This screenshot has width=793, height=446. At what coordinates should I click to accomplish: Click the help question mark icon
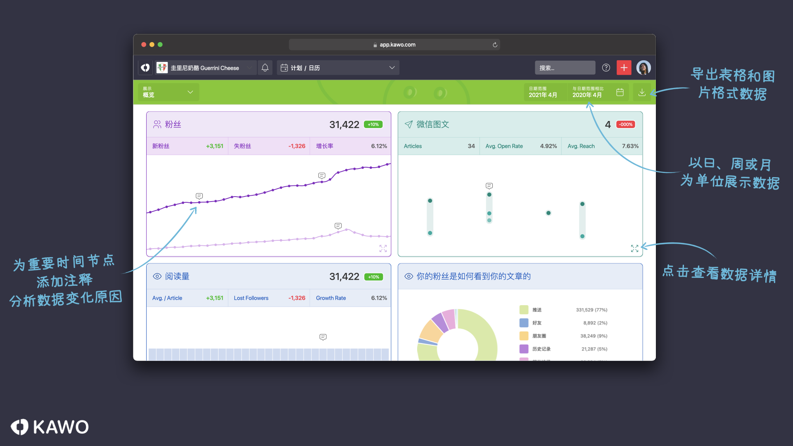point(606,68)
